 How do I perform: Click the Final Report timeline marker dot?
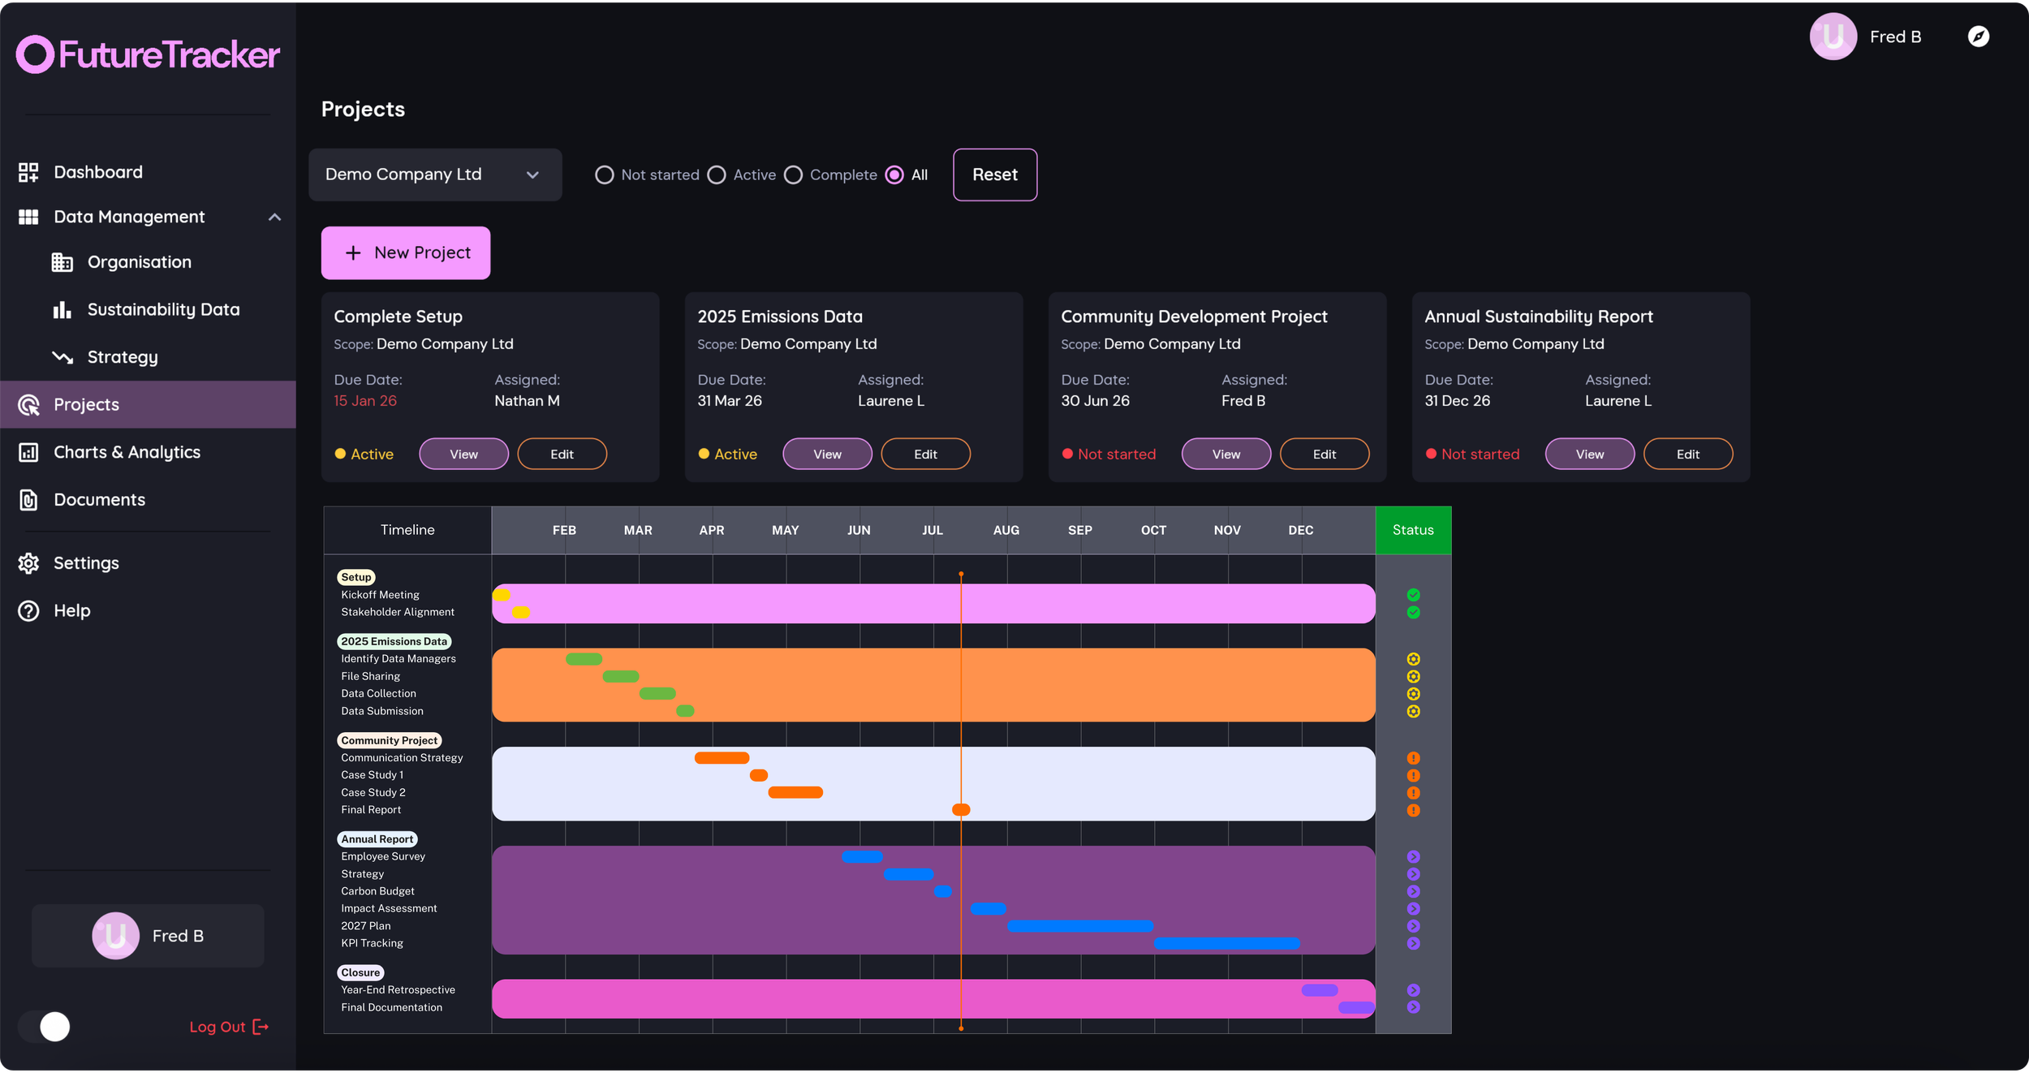pyautogui.click(x=961, y=810)
